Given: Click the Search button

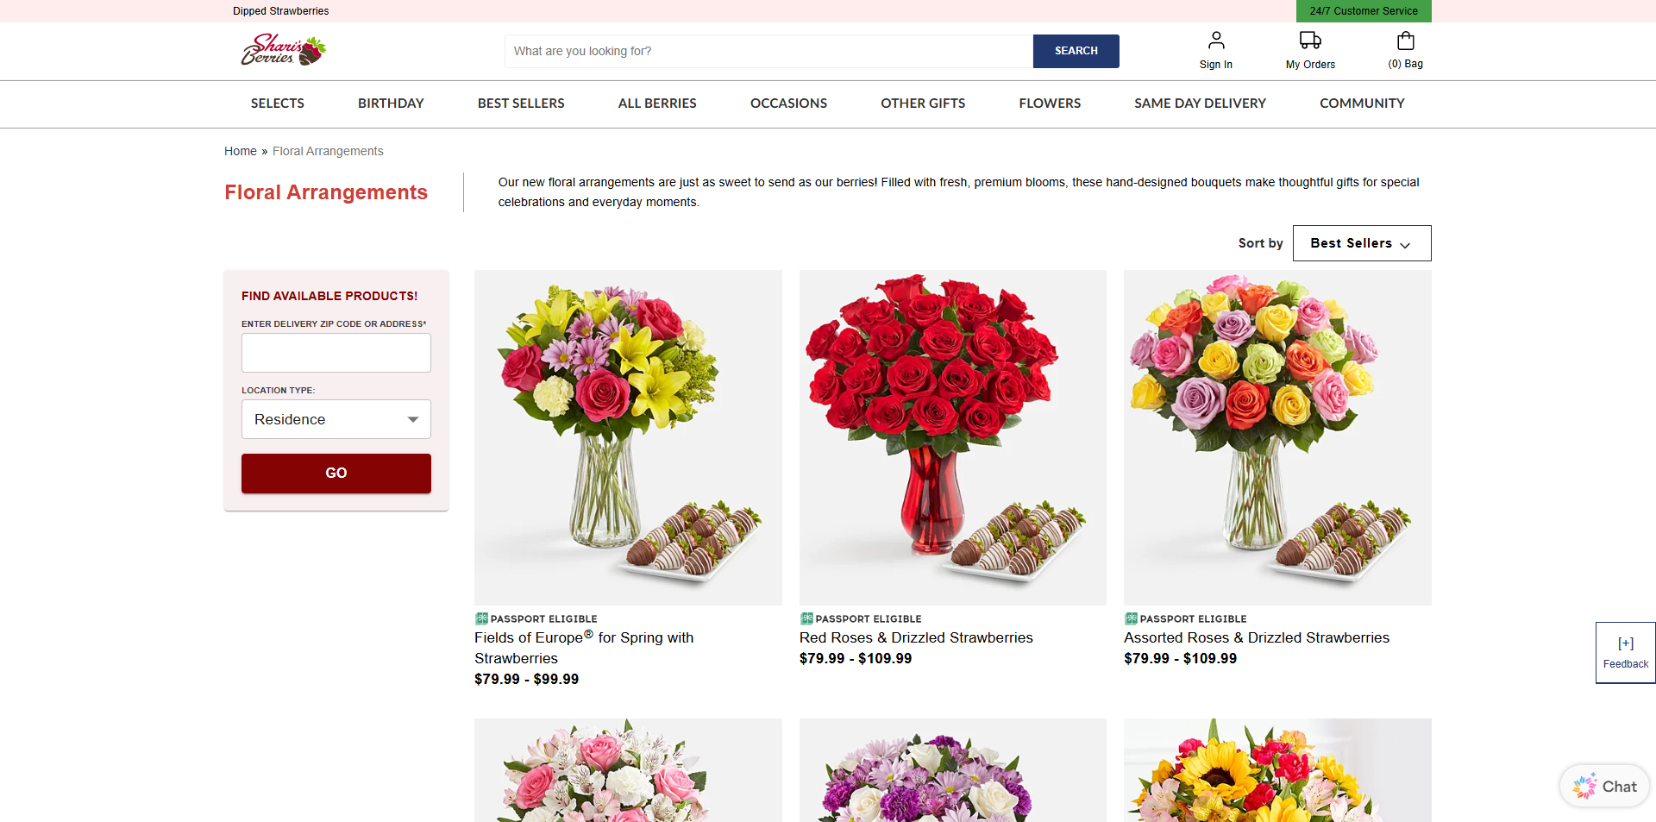Looking at the screenshot, I should tap(1076, 51).
